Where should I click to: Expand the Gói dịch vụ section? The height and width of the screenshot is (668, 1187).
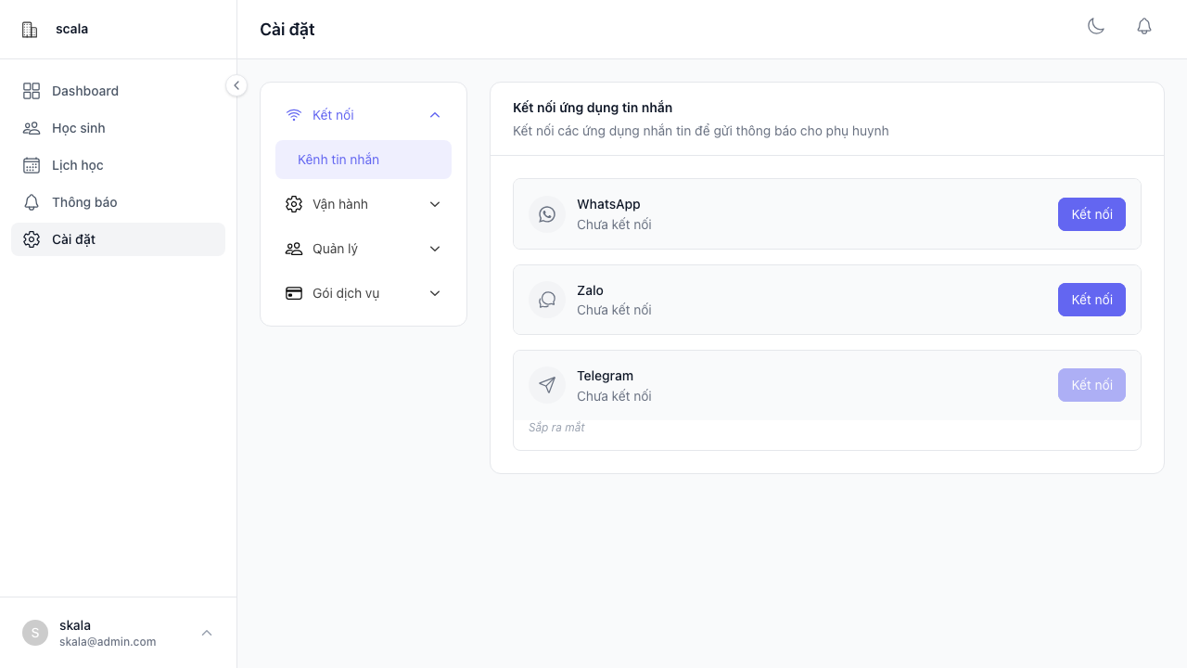pyautogui.click(x=435, y=293)
